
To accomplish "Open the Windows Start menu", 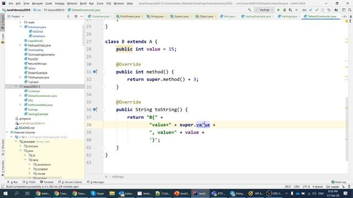I will (x=5, y=193).
